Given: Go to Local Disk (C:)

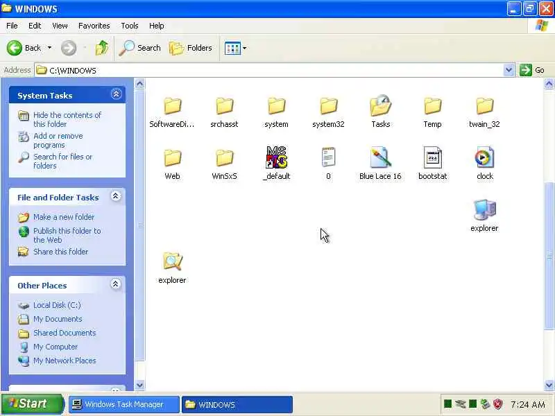Looking at the screenshot, I should coord(57,305).
